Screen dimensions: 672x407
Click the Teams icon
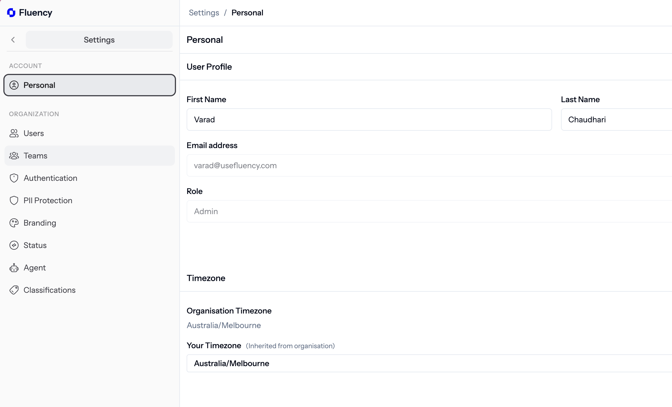pos(14,156)
